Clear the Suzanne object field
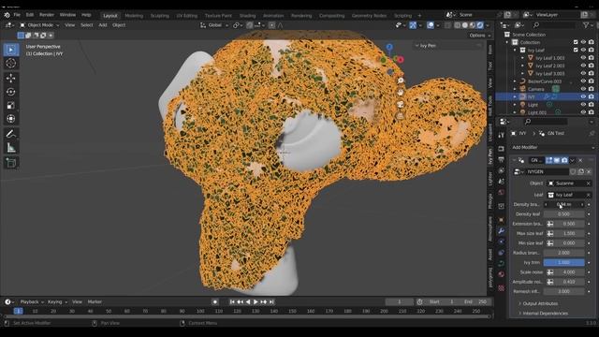The width and height of the screenshot is (599, 337). click(589, 183)
